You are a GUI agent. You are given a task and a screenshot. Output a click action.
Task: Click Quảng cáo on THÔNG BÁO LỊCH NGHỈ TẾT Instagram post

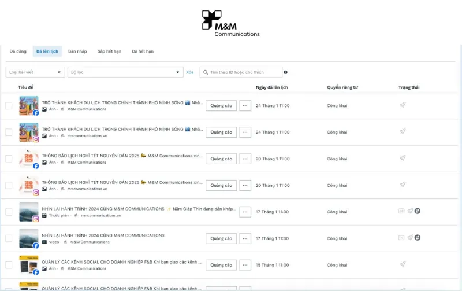point(221,185)
